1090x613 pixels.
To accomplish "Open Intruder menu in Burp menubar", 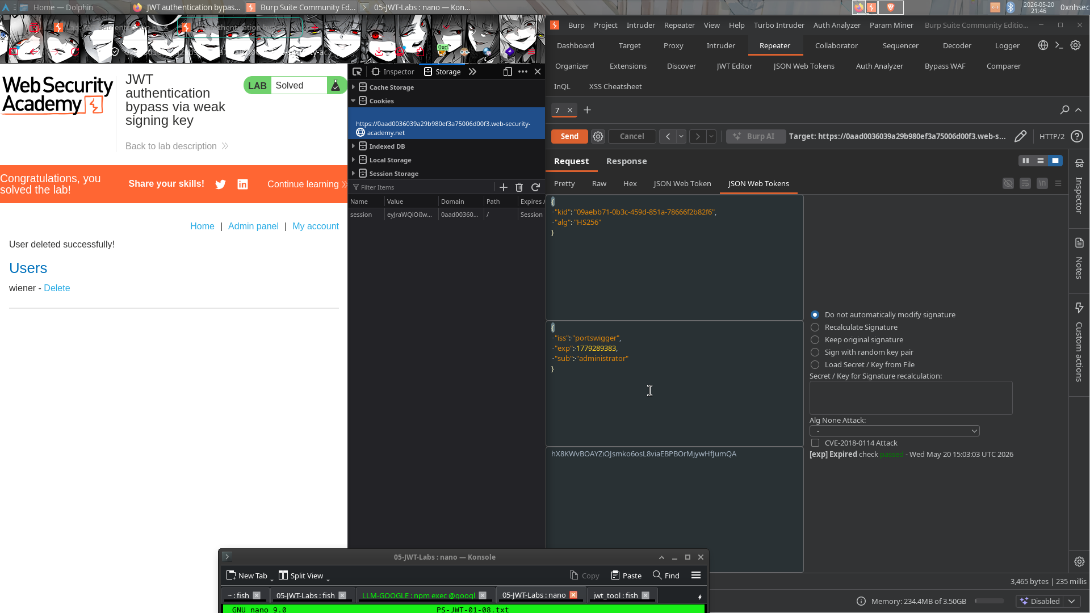I will pyautogui.click(x=640, y=25).
